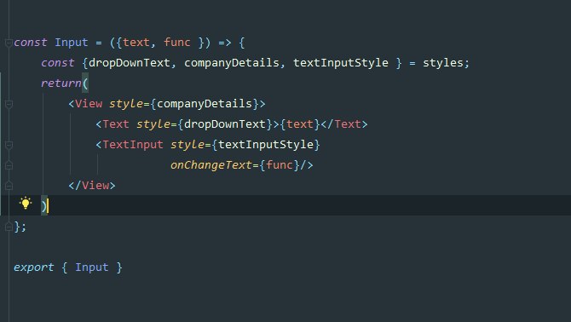Click 'func' inside the onChangeText braces
The height and width of the screenshot is (322, 571).
(x=280, y=164)
